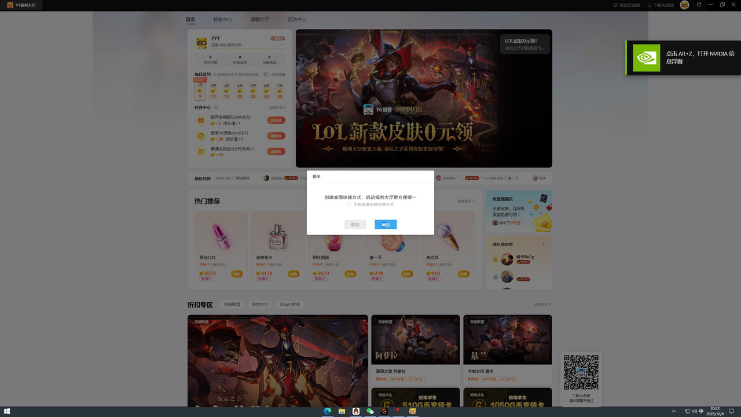Screen dimensions: 741x417
Task: Click 下载Yo语音 in the title bar
Action: coord(661,5)
